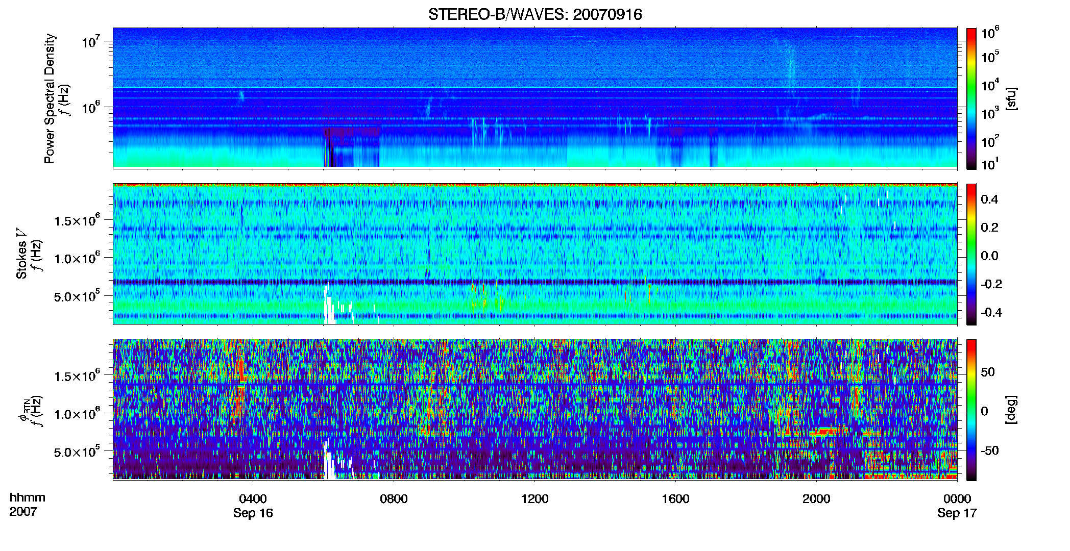The image size is (1070, 551).
Task: Click the 50 value on degree colorbar
Action: [988, 372]
